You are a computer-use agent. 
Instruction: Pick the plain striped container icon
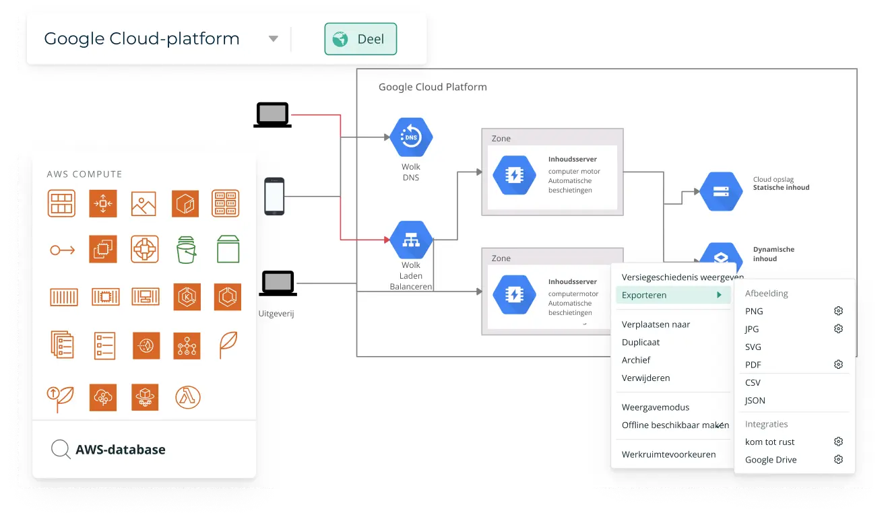tap(64, 297)
